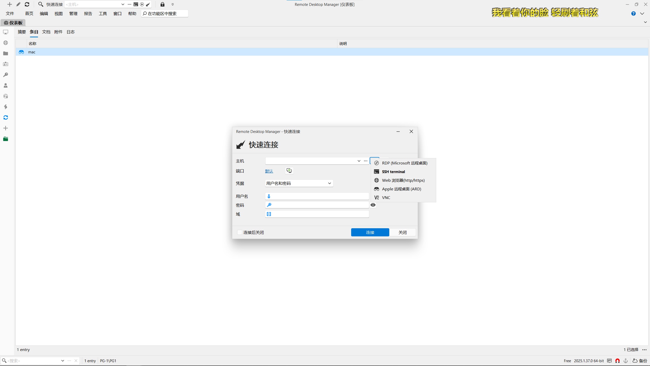
Task: Click the padlock lock icon in title bar
Action: pyautogui.click(x=162, y=4)
